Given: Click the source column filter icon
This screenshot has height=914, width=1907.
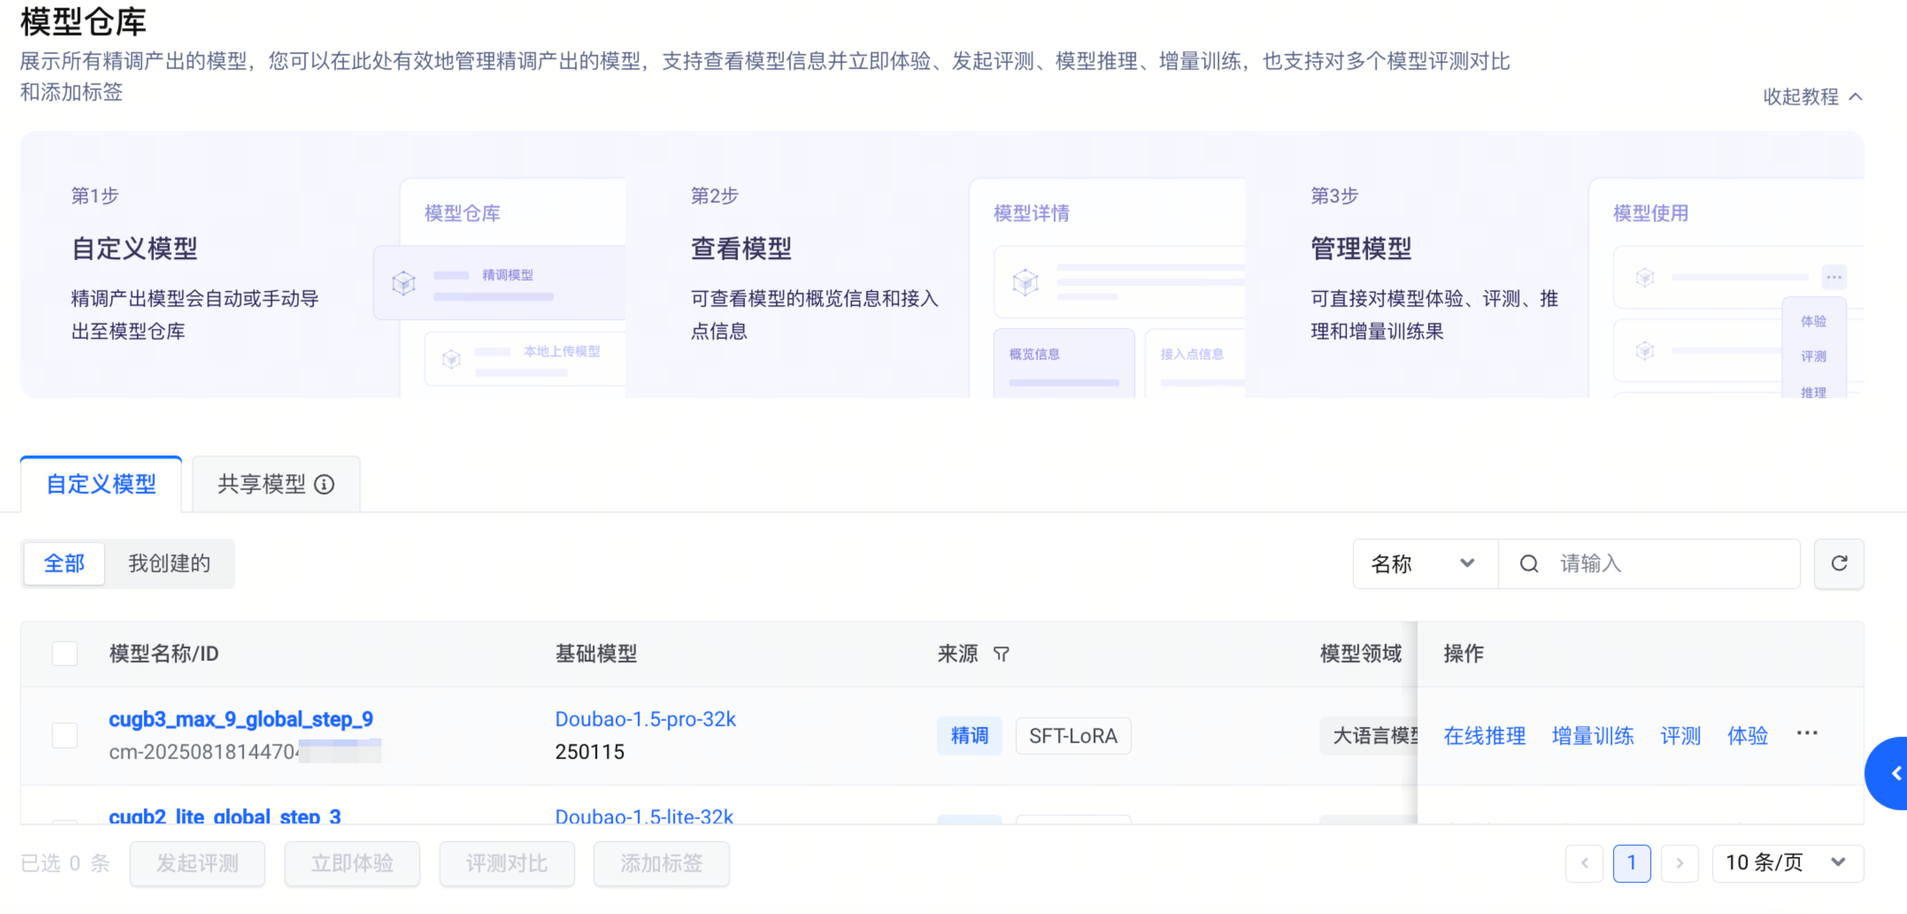Looking at the screenshot, I should (x=1001, y=653).
